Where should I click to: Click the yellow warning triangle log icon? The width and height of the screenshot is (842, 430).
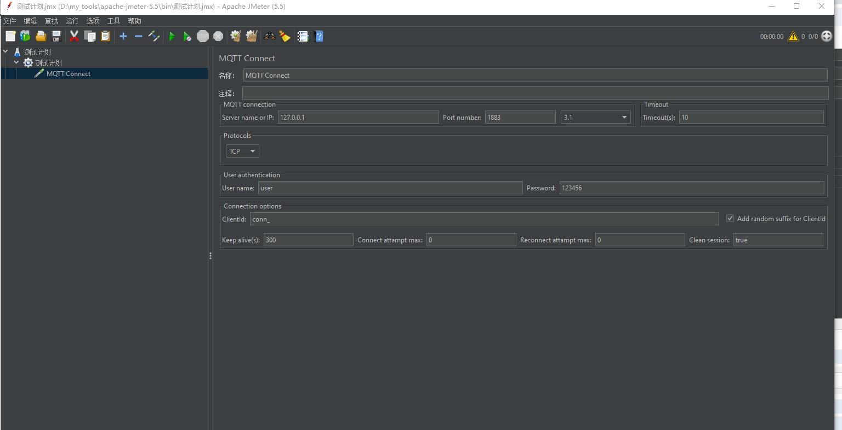[793, 36]
